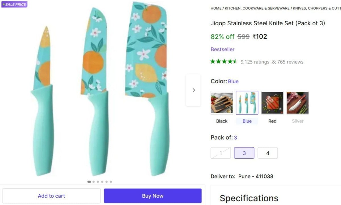Click the SALE PRICE badge

(x=14, y=4)
